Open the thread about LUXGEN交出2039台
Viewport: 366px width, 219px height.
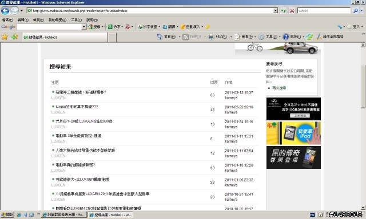pos(84,121)
